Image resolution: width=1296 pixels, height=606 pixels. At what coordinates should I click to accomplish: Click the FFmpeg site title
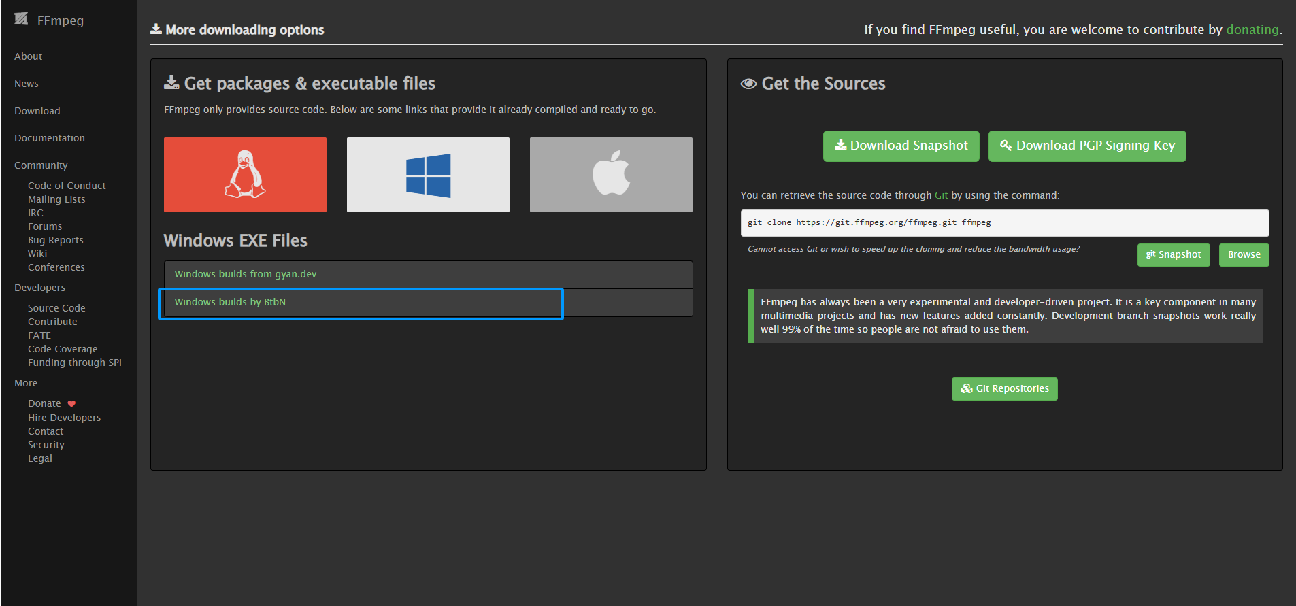click(61, 20)
